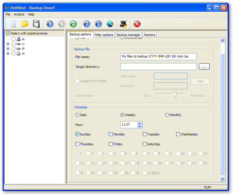Check the e: drive checkbox

click(13, 53)
